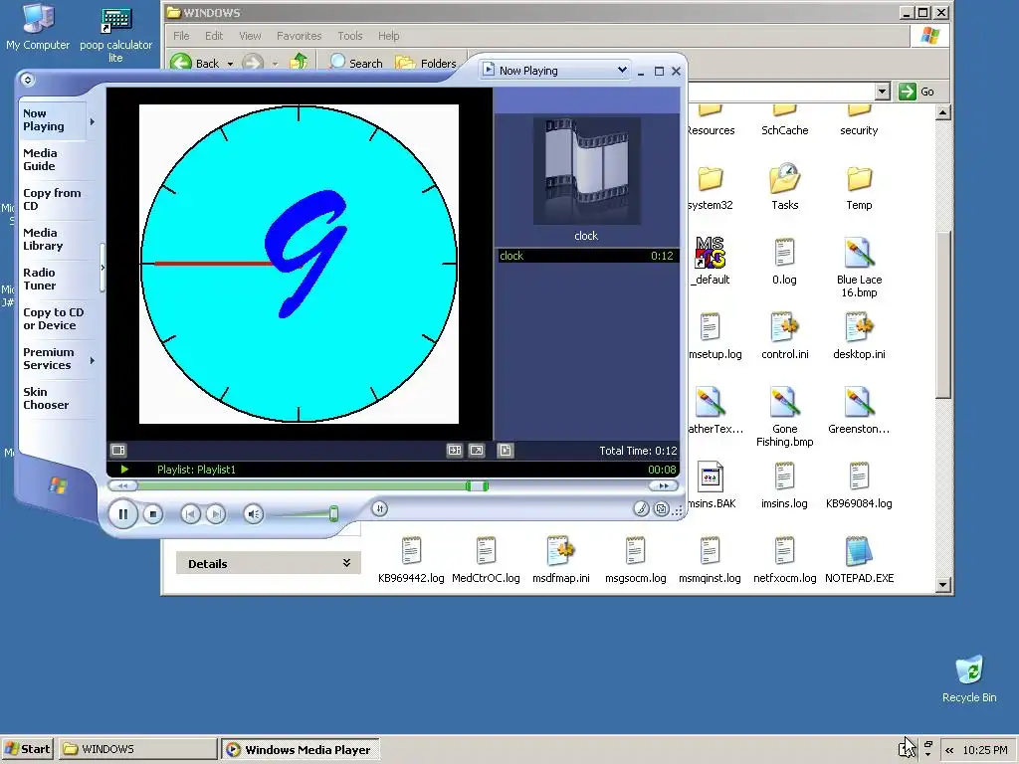Open Copy to CD or Device
1019x764 pixels.
(x=54, y=319)
